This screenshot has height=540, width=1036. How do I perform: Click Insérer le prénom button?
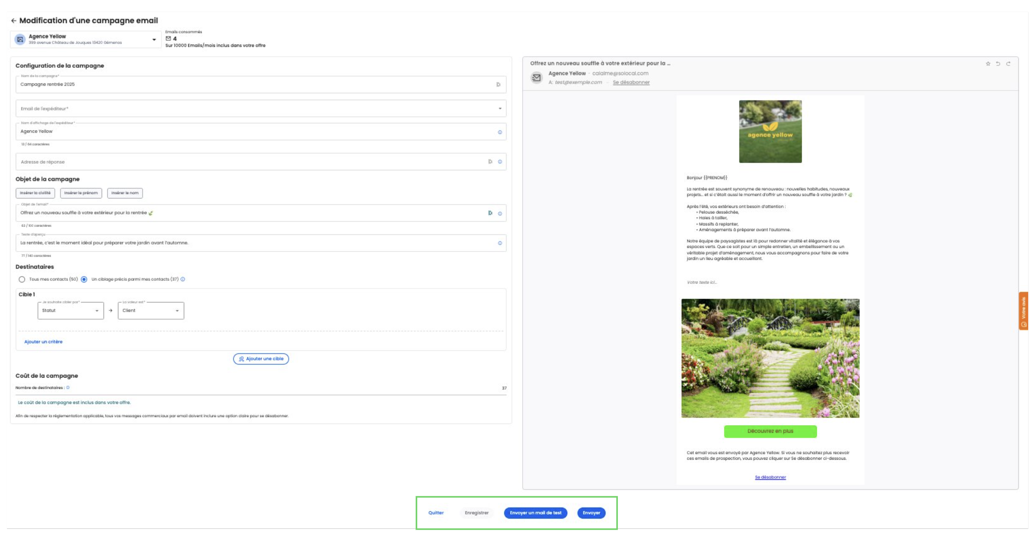click(81, 193)
